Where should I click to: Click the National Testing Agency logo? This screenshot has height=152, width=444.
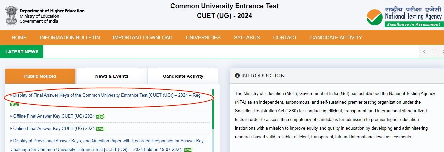404,17
